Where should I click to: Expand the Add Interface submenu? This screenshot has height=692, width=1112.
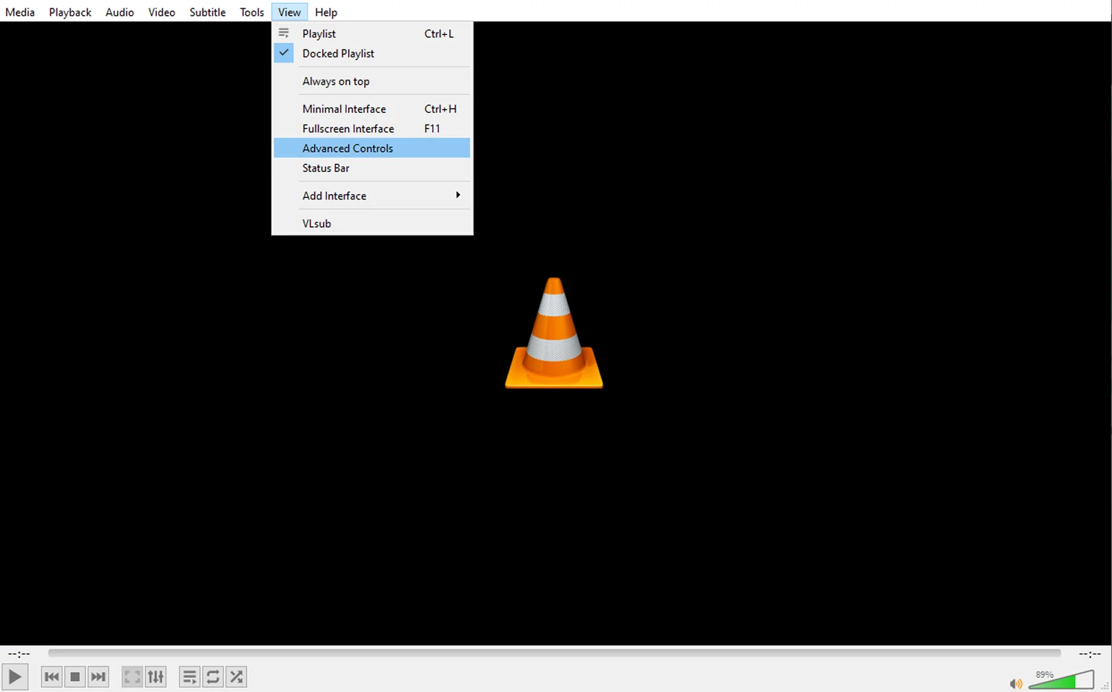pyautogui.click(x=372, y=195)
